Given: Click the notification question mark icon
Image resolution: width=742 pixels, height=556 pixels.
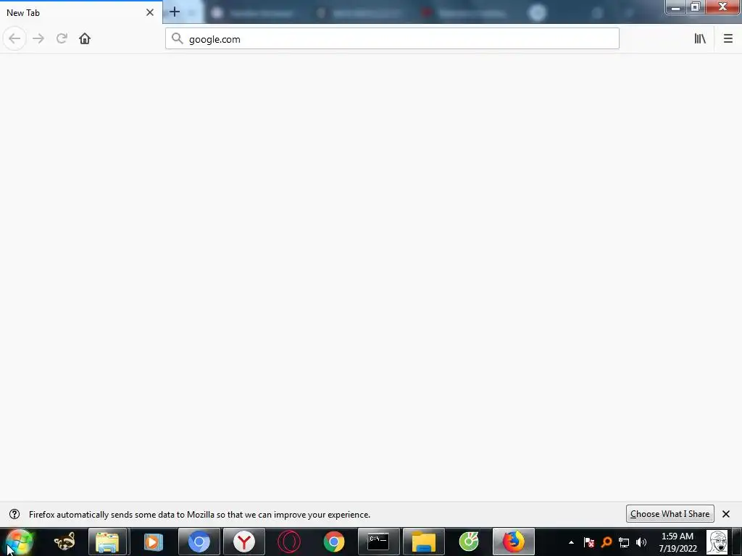Looking at the screenshot, I should tap(14, 514).
